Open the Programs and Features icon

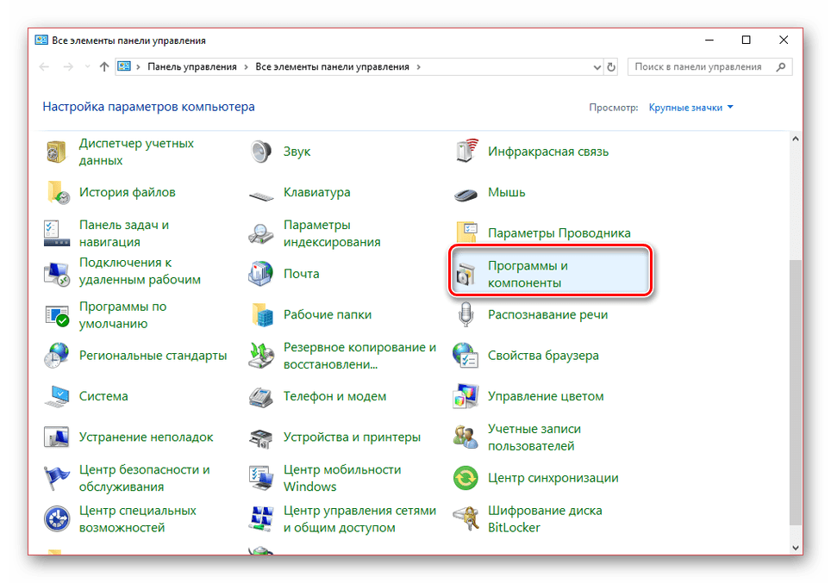[465, 275]
